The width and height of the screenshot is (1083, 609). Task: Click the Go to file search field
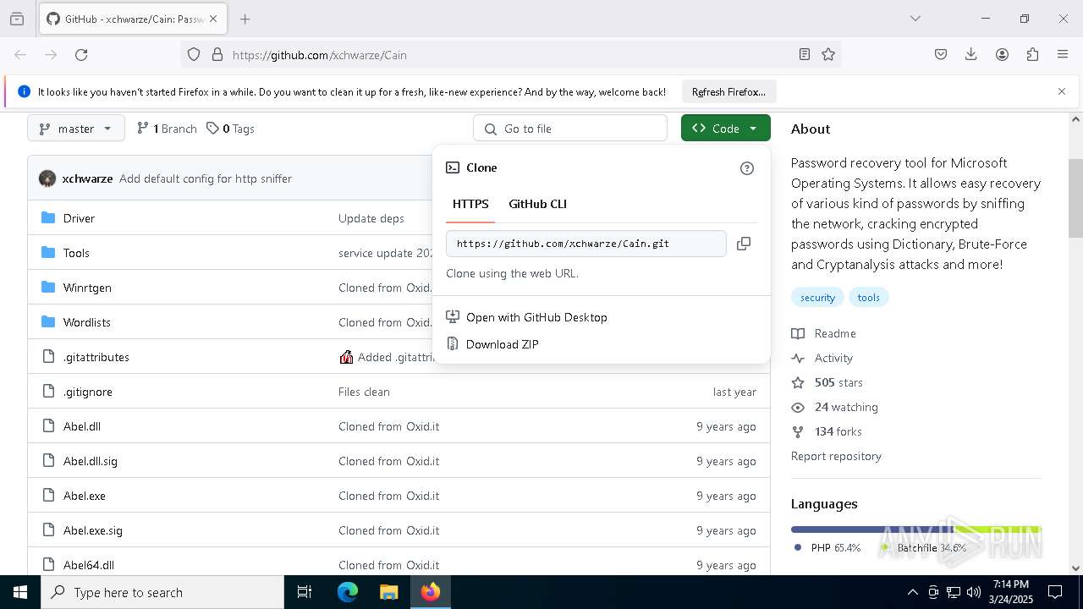coord(570,129)
